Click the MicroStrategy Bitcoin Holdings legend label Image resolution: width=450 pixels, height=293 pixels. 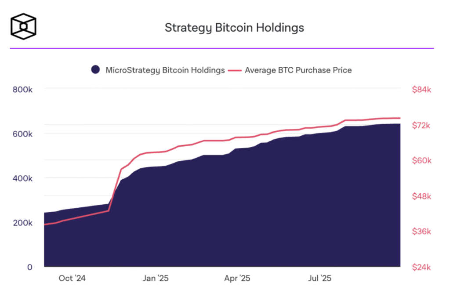165,70
